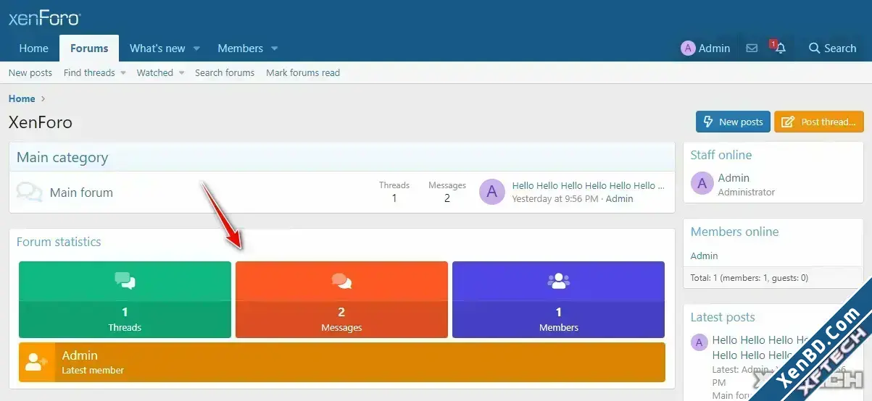Expand the Watched dropdown

(x=181, y=72)
